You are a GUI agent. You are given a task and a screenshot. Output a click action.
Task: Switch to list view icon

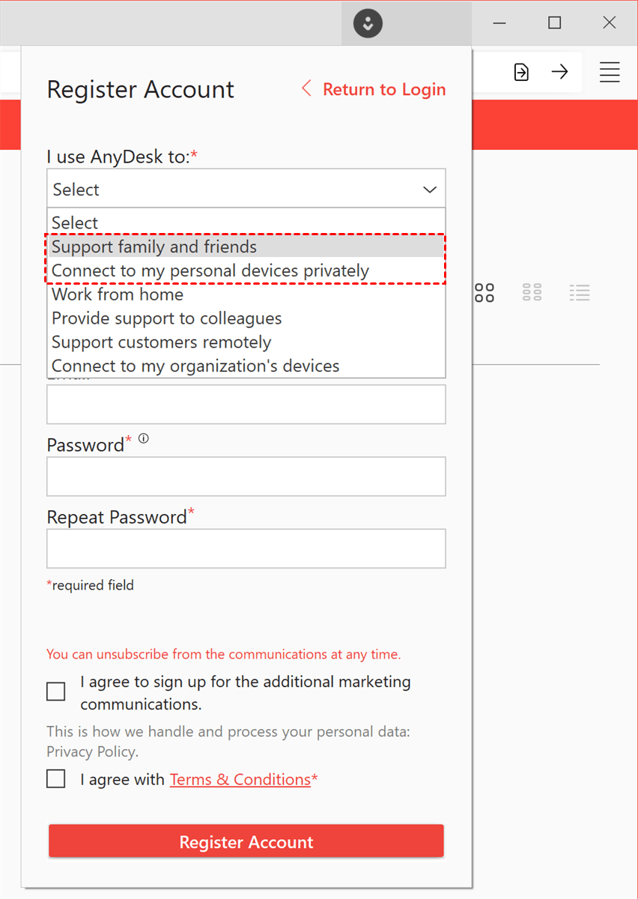[x=580, y=293]
